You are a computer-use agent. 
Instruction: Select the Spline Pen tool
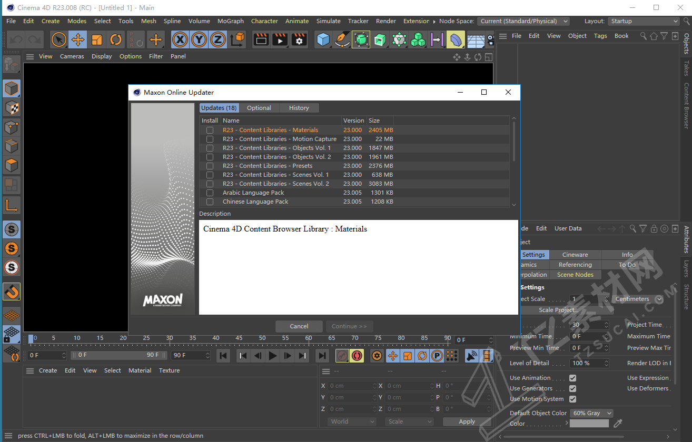coord(342,39)
